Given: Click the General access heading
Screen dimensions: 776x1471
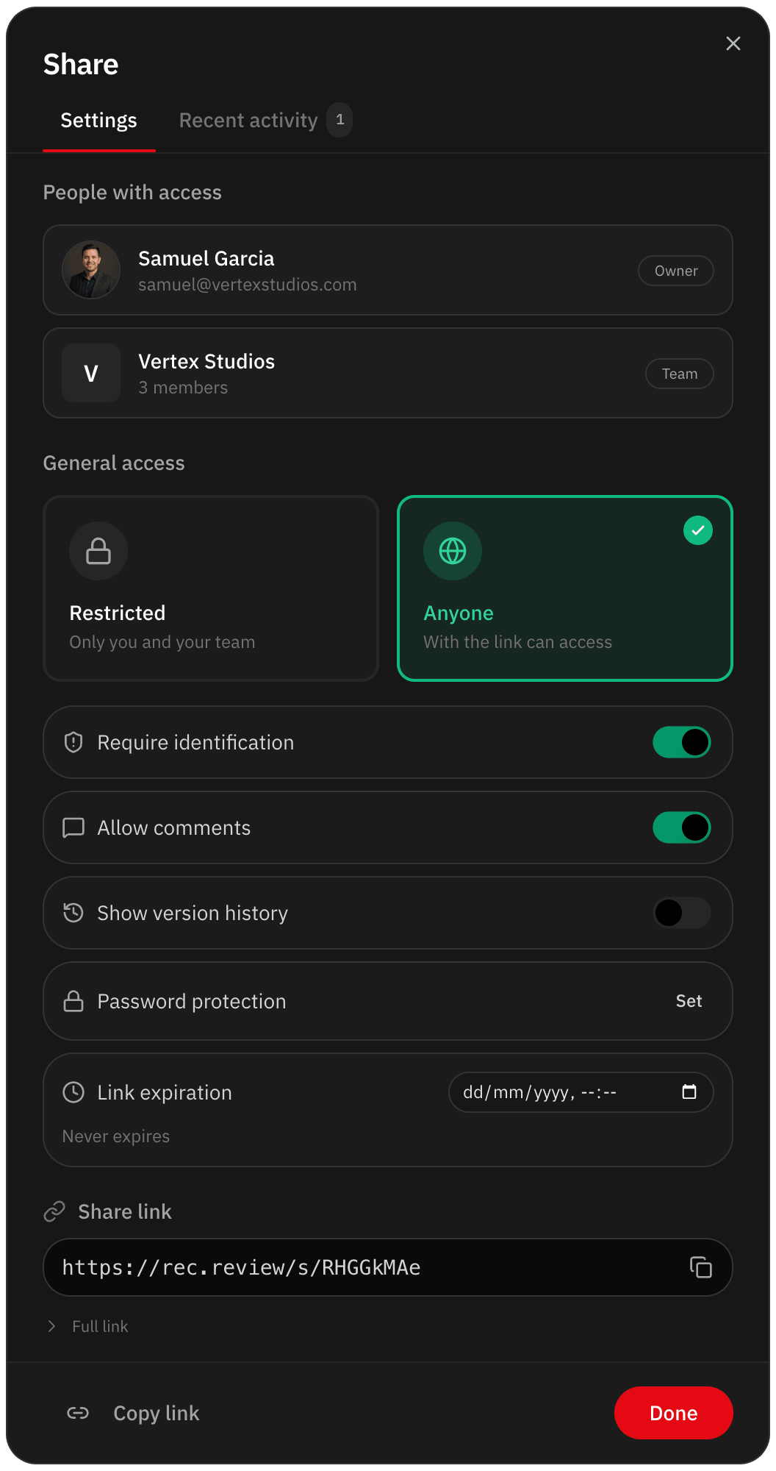Looking at the screenshot, I should [x=114, y=463].
